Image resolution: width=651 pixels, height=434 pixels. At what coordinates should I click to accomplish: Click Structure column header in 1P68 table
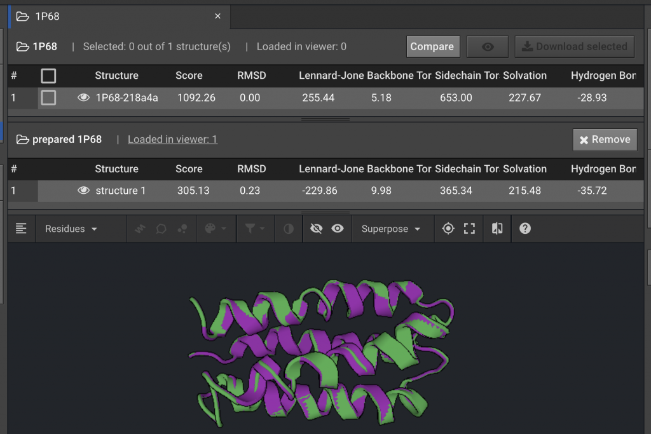(117, 76)
